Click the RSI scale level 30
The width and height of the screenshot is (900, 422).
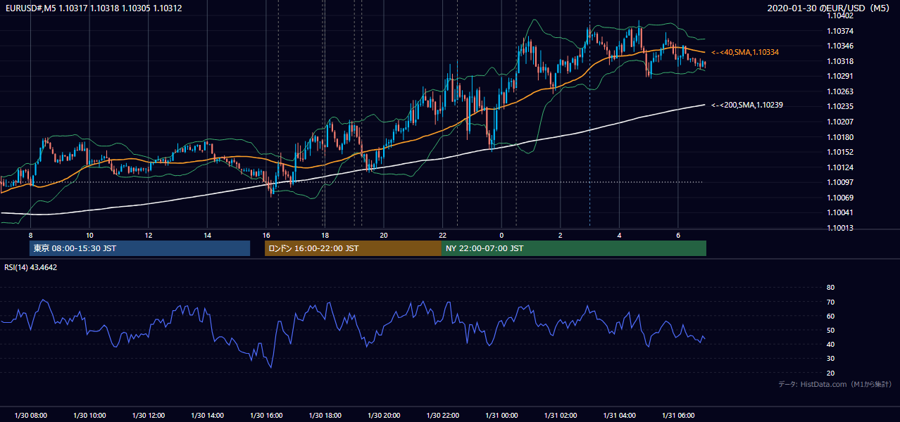pos(830,359)
